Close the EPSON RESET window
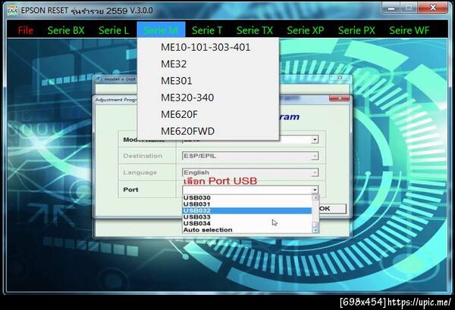Viewport: 455px width, 310px height. pyautogui.click(x=433, y=8)
